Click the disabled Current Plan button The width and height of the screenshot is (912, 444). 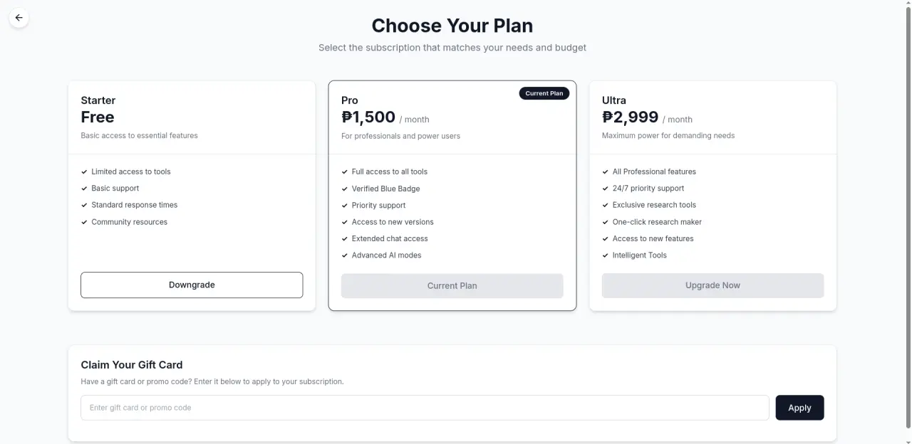pyautogui.click(x=452, y=285)
